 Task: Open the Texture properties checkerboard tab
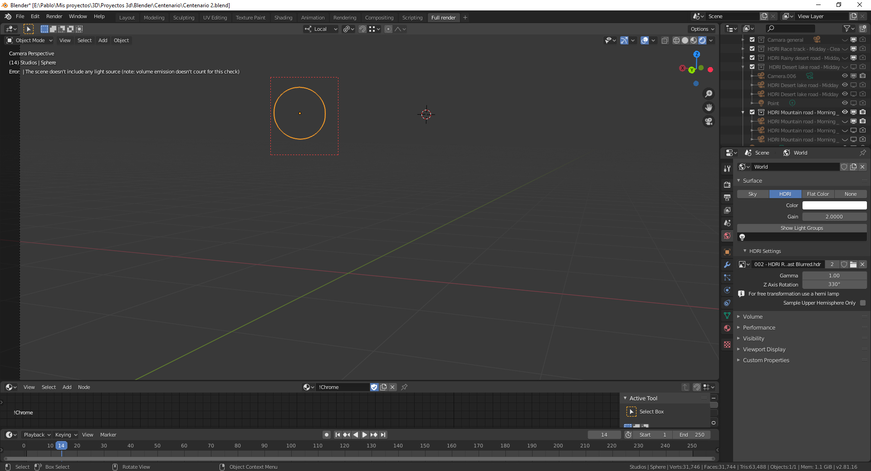point(727,345)
